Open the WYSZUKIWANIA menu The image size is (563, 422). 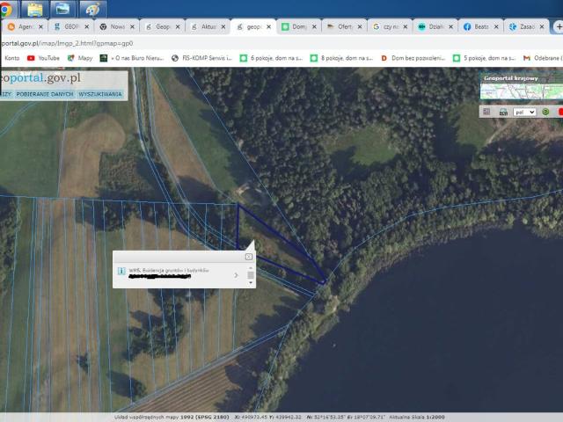point(100,93)
